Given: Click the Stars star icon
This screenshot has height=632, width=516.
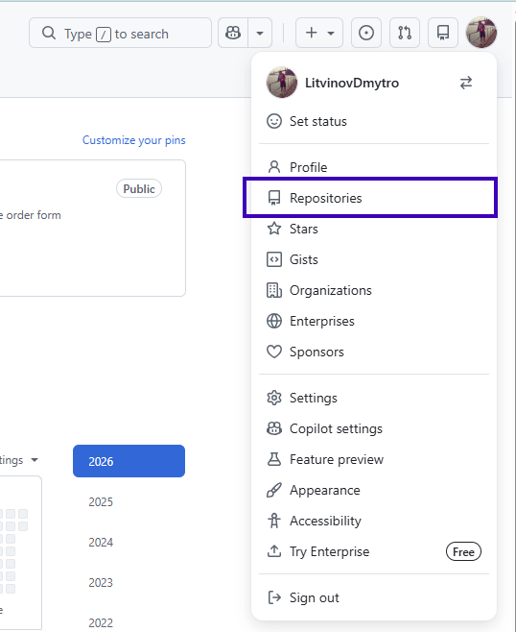Looking at the screenshot, I should click(274, 229).
